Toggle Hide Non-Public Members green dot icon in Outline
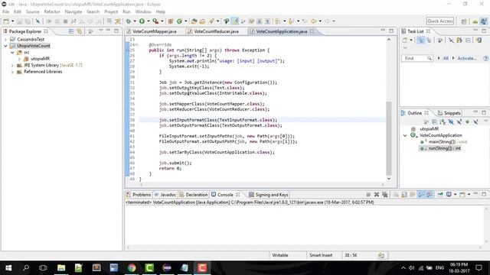The width and height of the screenshot is (490, 275). coord(467,122)
